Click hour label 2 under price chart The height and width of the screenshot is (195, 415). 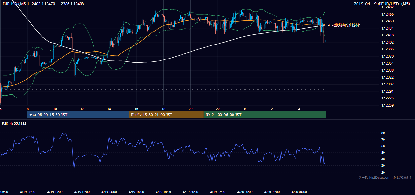tap(272, 109)
